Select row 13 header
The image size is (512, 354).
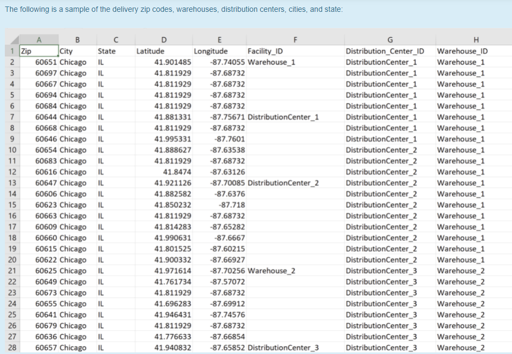click(12, 183)
